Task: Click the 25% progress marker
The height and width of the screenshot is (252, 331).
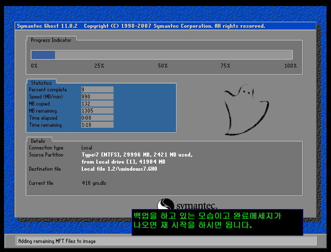Action: [x=99, y=66]
